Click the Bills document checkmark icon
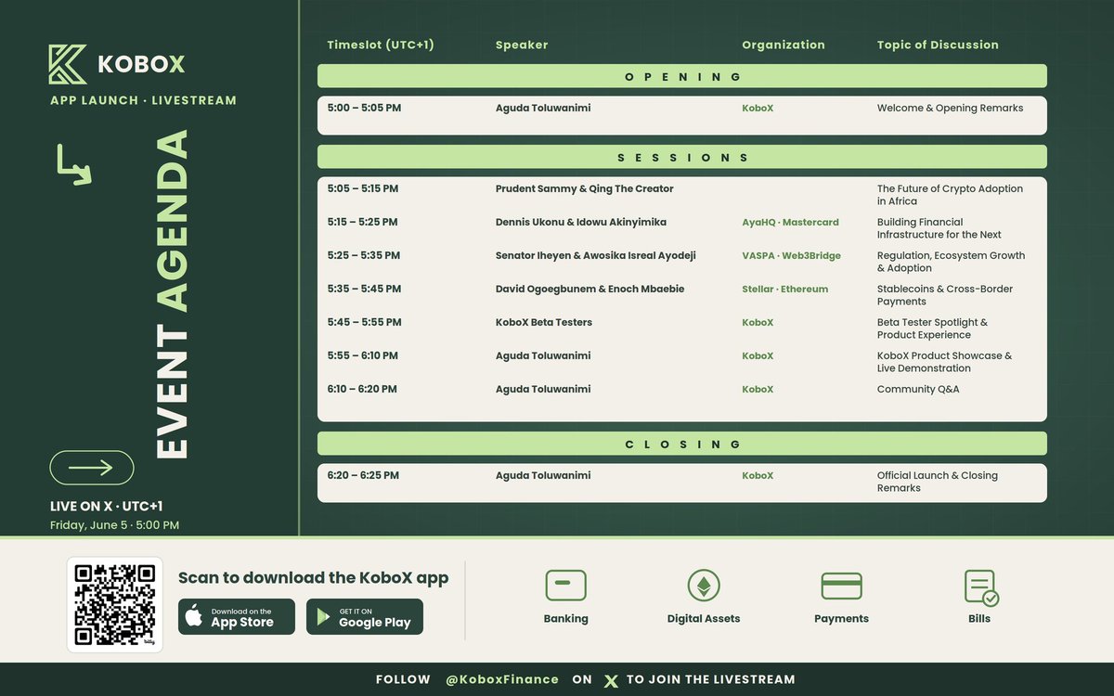 pyautogui.click(x=981, y=587)
